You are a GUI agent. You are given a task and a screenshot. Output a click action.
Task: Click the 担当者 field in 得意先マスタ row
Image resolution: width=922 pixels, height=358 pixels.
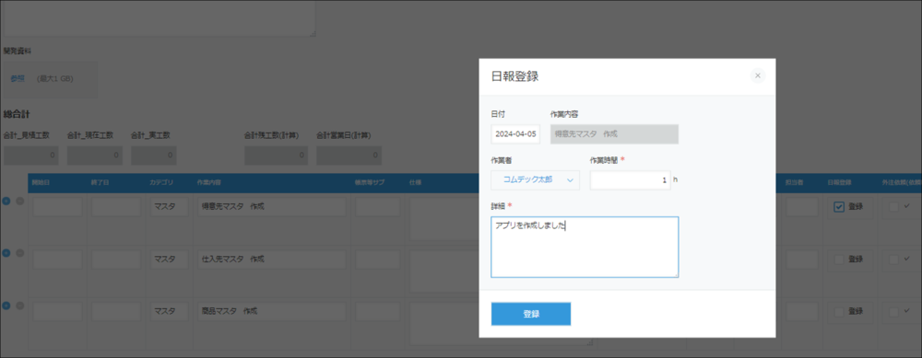pyautogui.click(x=801, y=206)
